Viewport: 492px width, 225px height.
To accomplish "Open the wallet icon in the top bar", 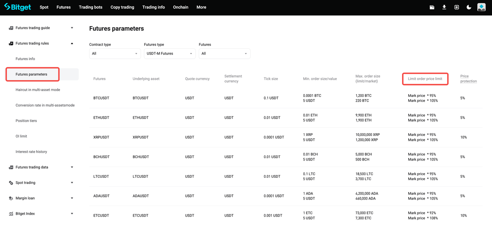I will (x=432, y=7).
